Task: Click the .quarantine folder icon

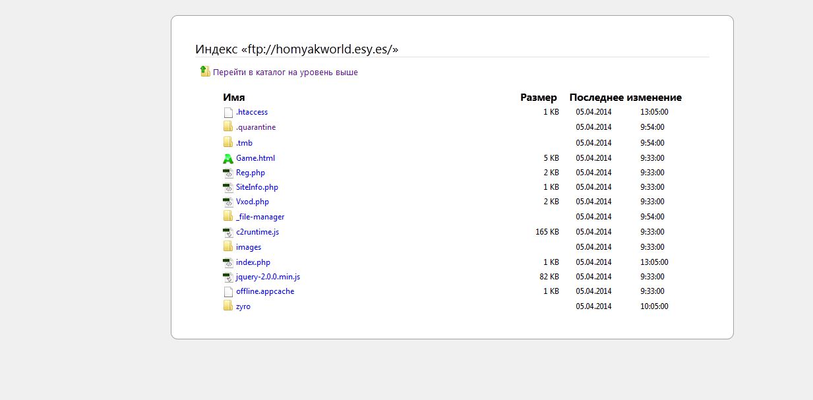Action: point(228,127)
